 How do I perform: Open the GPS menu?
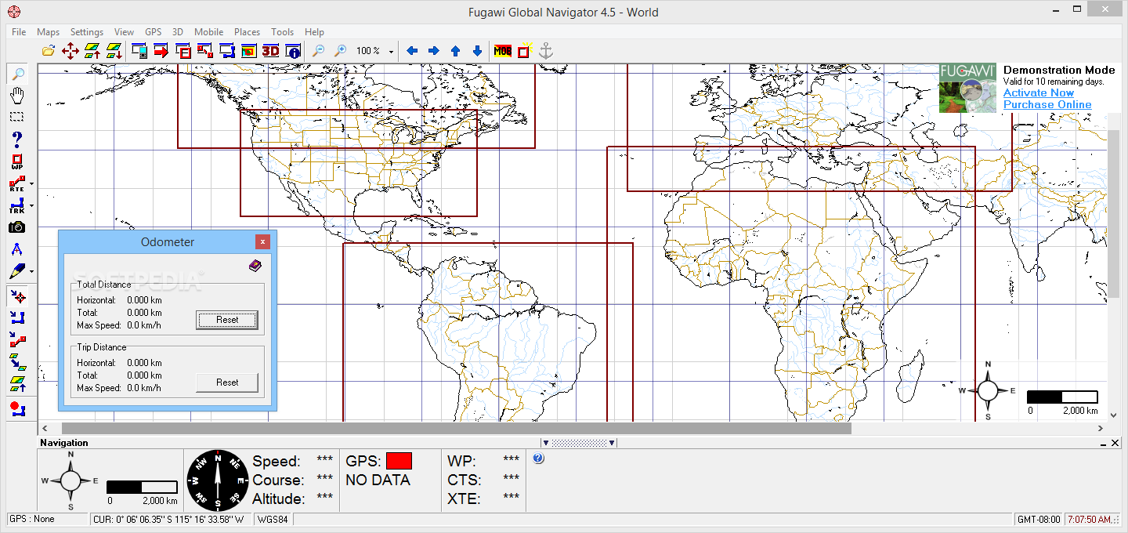pos(153,32)
